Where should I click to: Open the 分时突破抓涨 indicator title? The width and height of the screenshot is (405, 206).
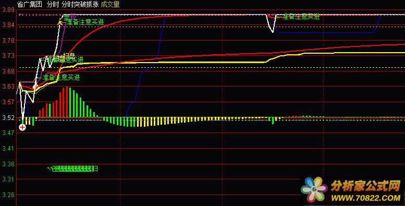(x=80, y=4)
